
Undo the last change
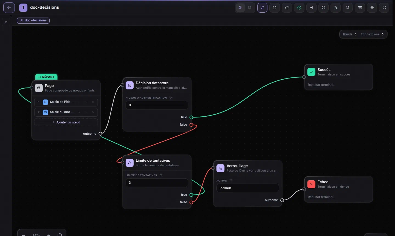275,8
